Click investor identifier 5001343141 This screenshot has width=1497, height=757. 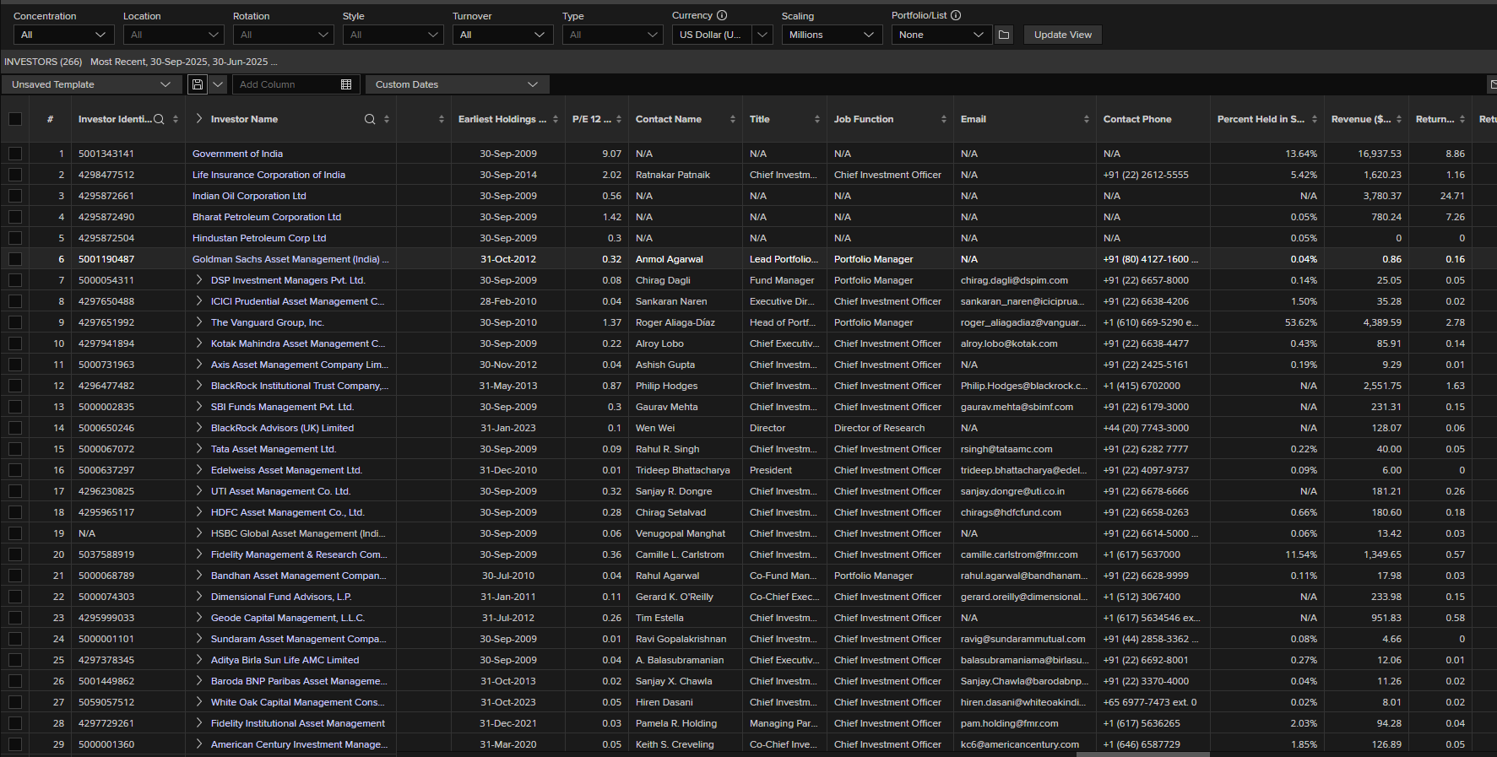(x=106, y=154)
